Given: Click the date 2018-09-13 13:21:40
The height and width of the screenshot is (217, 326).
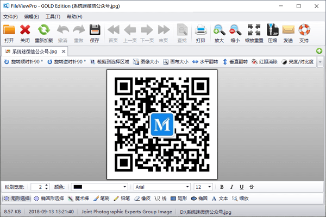Looking at the screenshot, I should click(x=51, y=212).
